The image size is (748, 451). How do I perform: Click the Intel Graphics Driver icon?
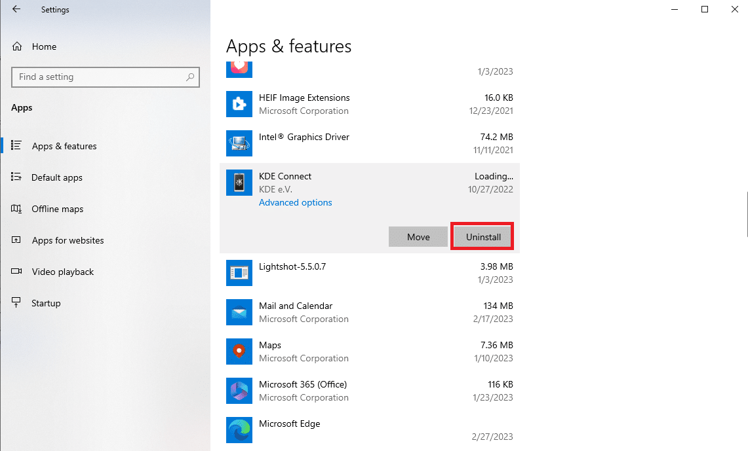pyautogui.click(x=239, y=143)
